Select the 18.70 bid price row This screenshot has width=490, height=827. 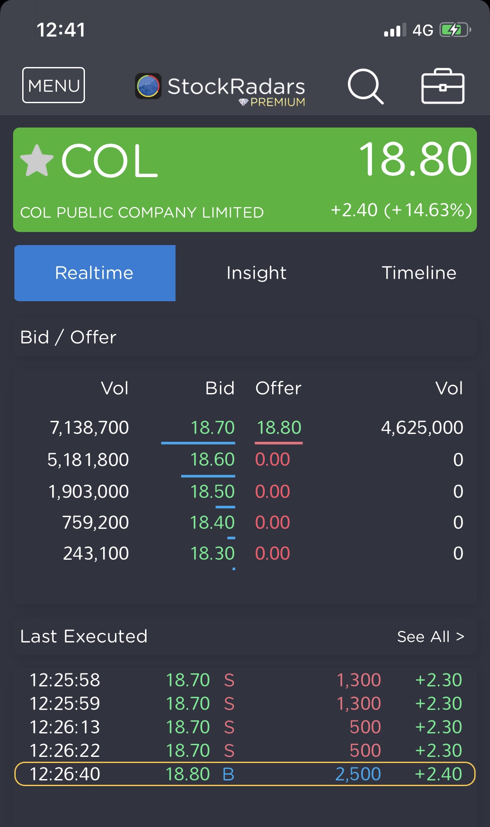[213, 427]
